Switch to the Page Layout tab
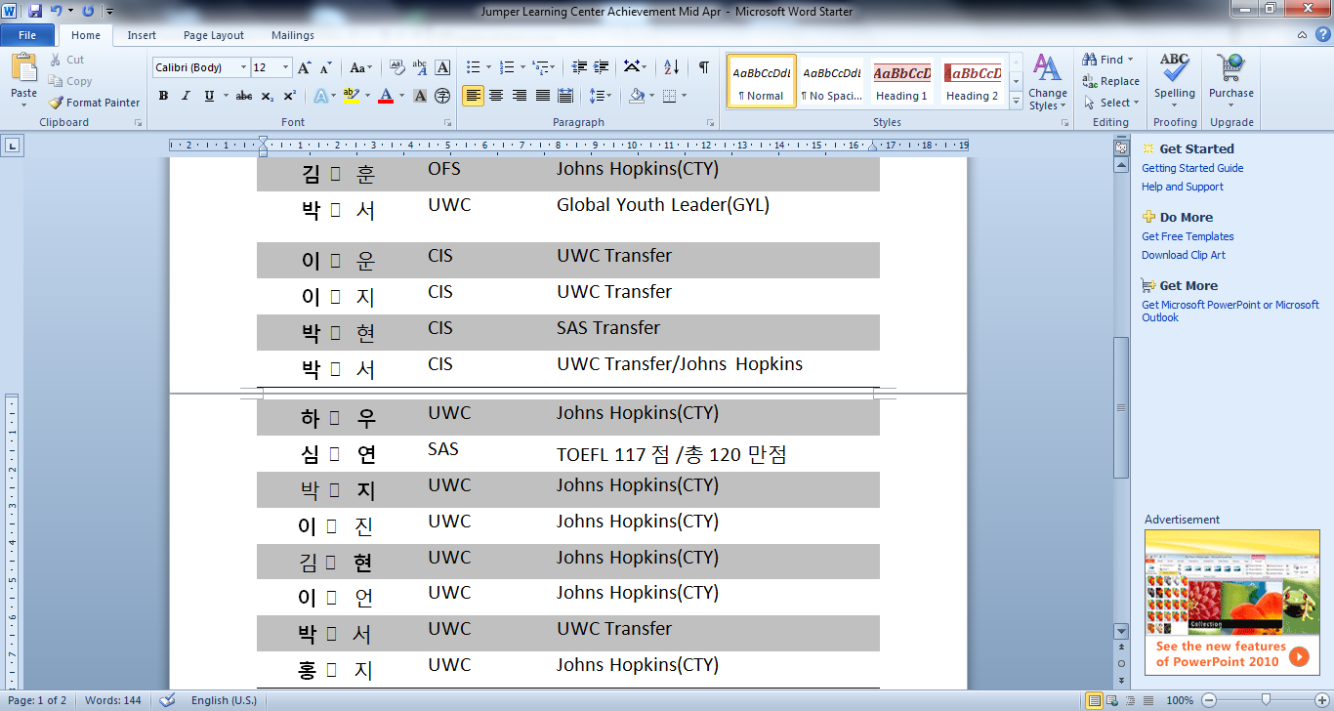 (x=214, y=35)
